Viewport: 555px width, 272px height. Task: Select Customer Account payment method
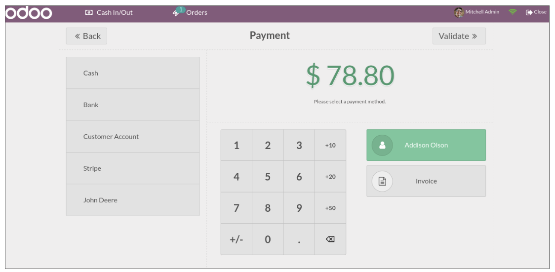coord(133,137)
